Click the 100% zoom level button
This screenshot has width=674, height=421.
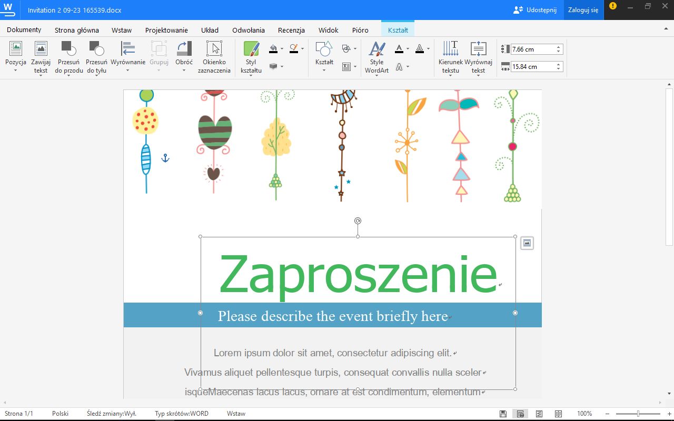pyautogui.click(x=584, y=414)
